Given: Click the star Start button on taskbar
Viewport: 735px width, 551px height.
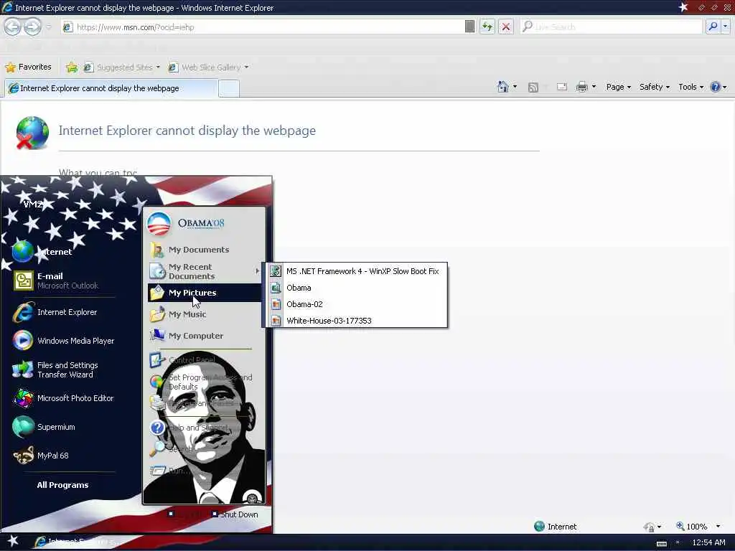Looking at the screenshot, I should 13,541.
